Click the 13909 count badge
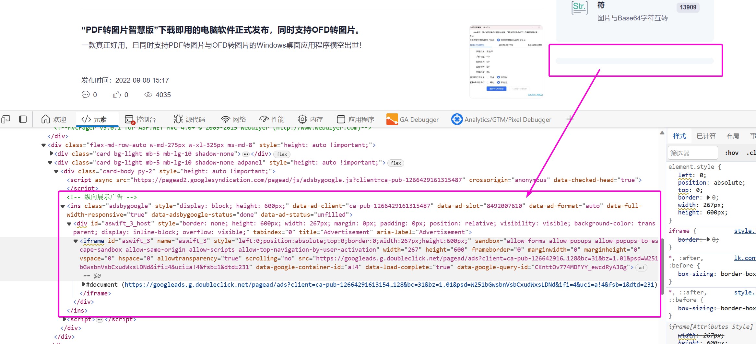756x344 pixels. tap(688, 7)
